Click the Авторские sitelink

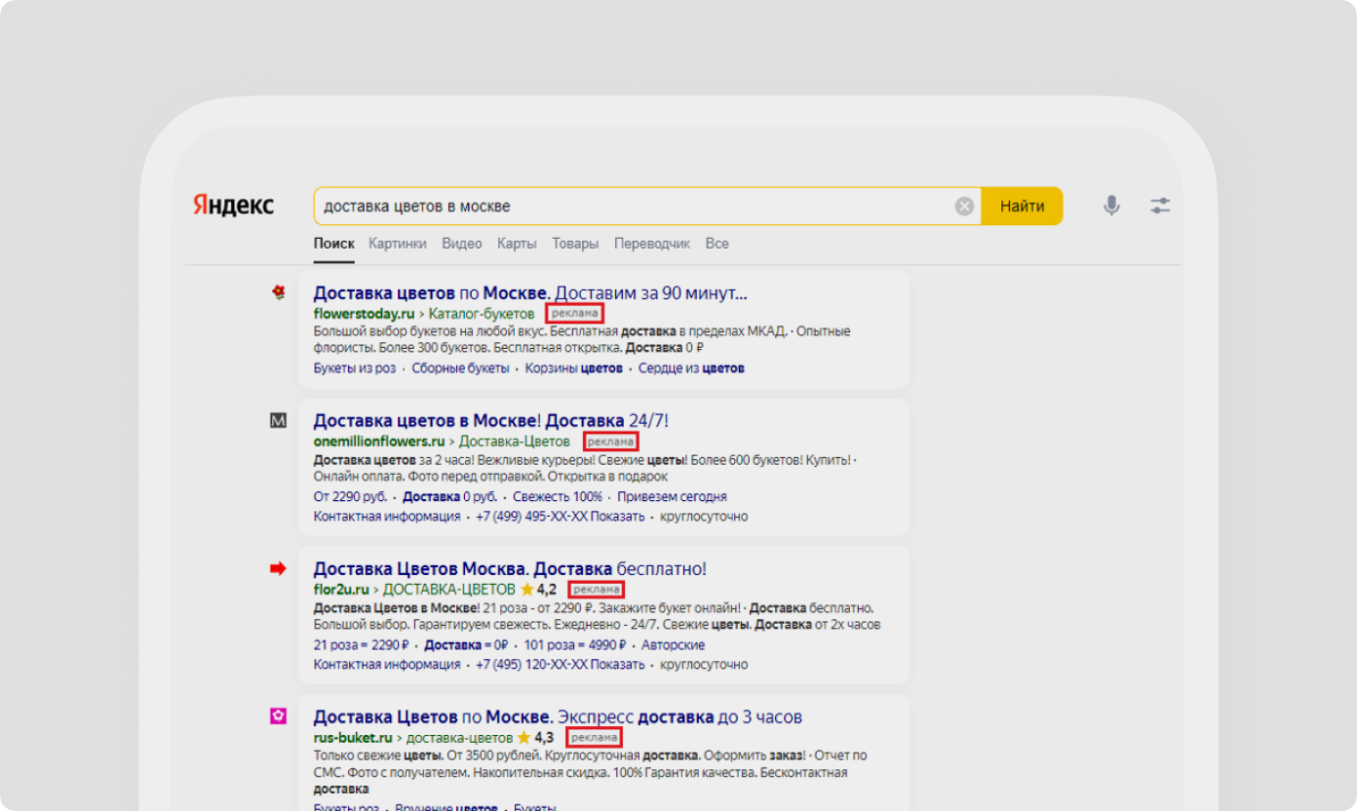(674, 645)
